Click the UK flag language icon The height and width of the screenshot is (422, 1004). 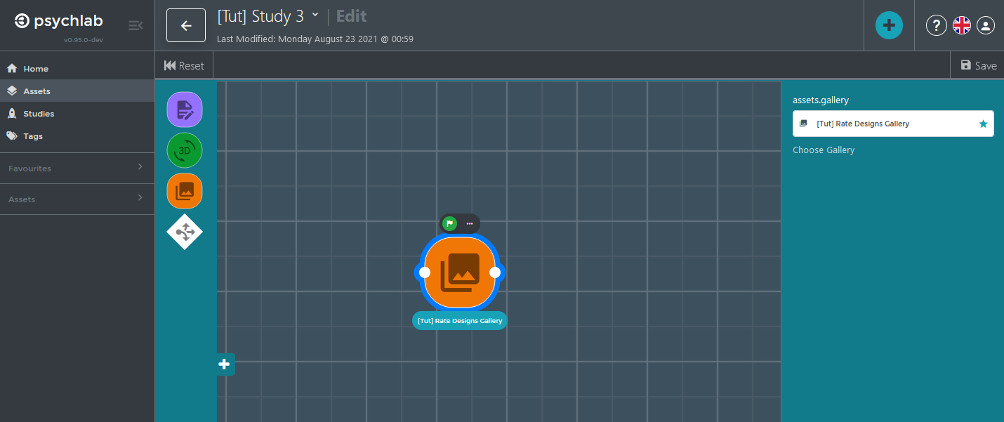(x=961, y=25)
